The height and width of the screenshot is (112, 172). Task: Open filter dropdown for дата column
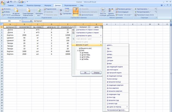click(101, 27)
